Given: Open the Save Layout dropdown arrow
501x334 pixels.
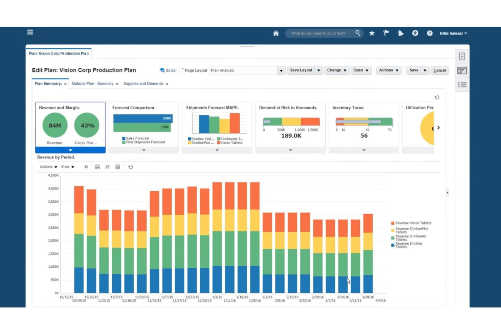Looking at the screenshot, I should pos(319,70).
